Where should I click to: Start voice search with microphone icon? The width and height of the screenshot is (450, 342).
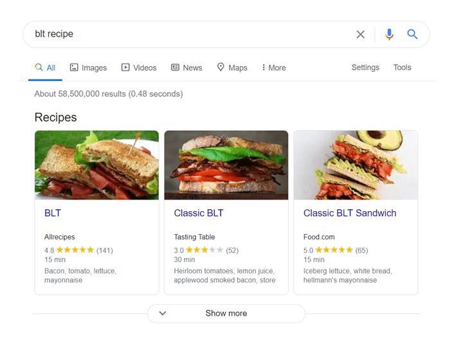pyautogui.click(x=389, y=35)
